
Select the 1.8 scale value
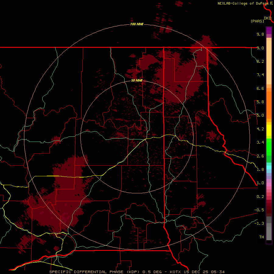click(260, 170)
